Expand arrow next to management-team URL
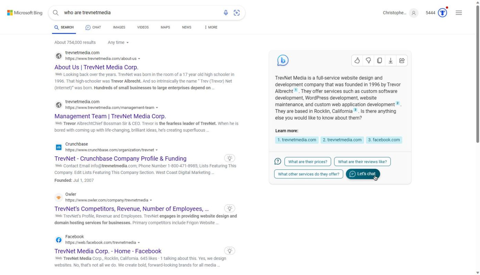 (x=157, y=108)
